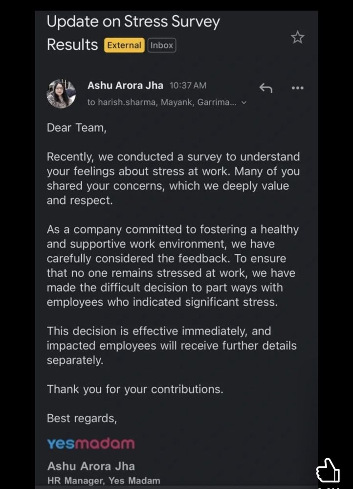Click the paragraph beginning "As a company committed"
The image size is (353, 489).
click(172, 266)
